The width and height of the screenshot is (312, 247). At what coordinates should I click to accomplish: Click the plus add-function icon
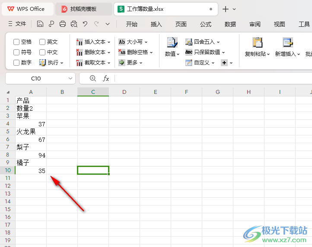tap(224, 63)
